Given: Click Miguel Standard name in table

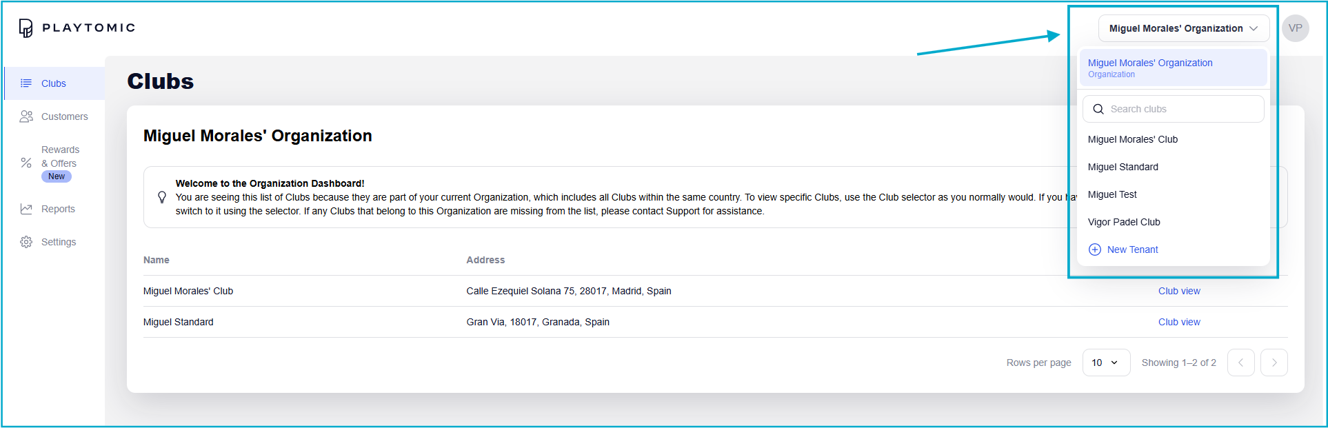Looking at the screenshot, I should 179,322.
